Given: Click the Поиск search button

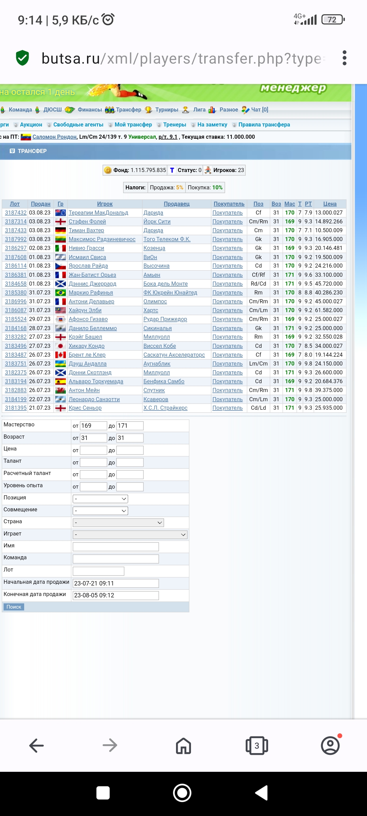Looking at the screenshot, I should (x=14, y=607).
